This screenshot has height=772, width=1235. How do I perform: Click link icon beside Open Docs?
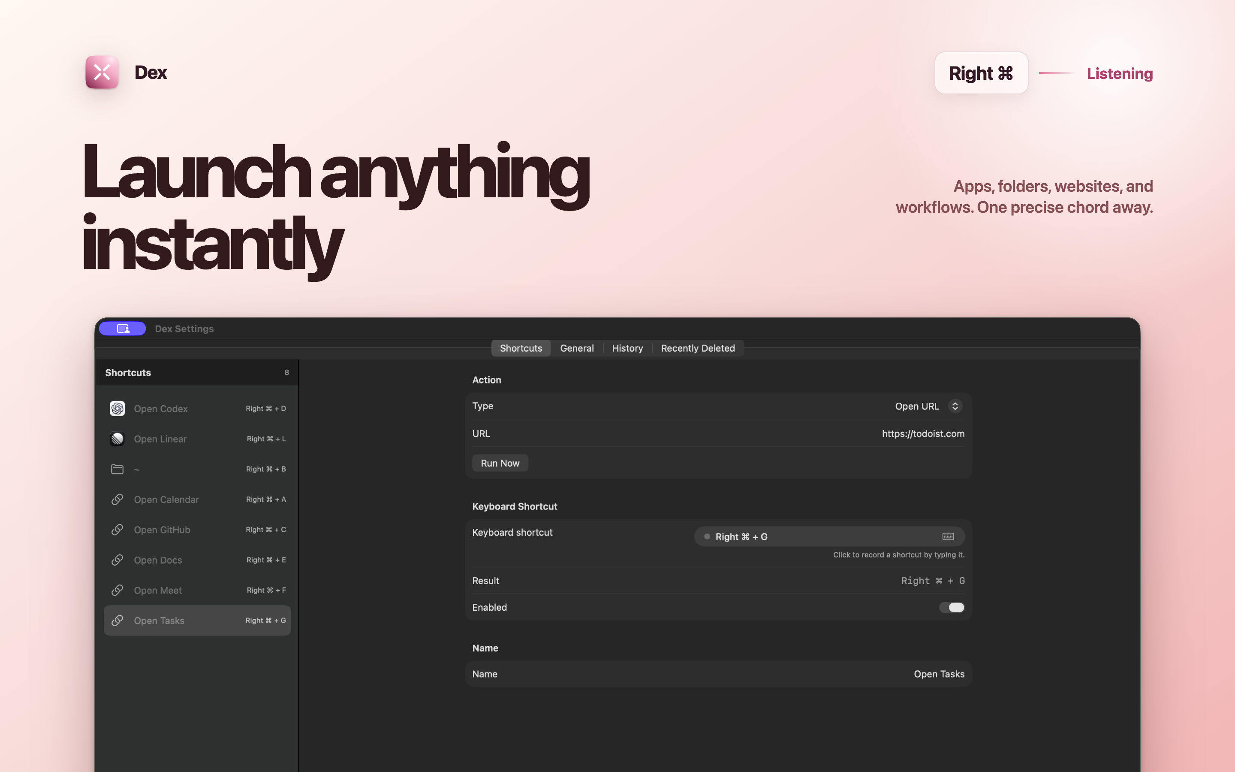[117, 560]
